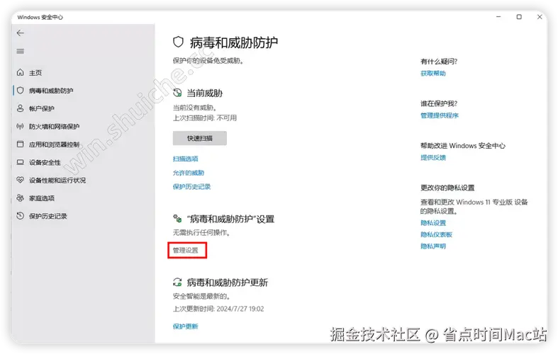The width and height of the screenshot is (558, 354).
Task: Open 管理提供程序 link
Action: (440, 115)
